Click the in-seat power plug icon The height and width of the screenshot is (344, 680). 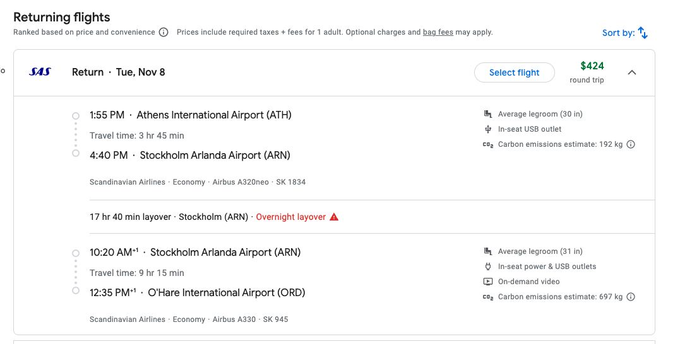[x=488, y=267]
